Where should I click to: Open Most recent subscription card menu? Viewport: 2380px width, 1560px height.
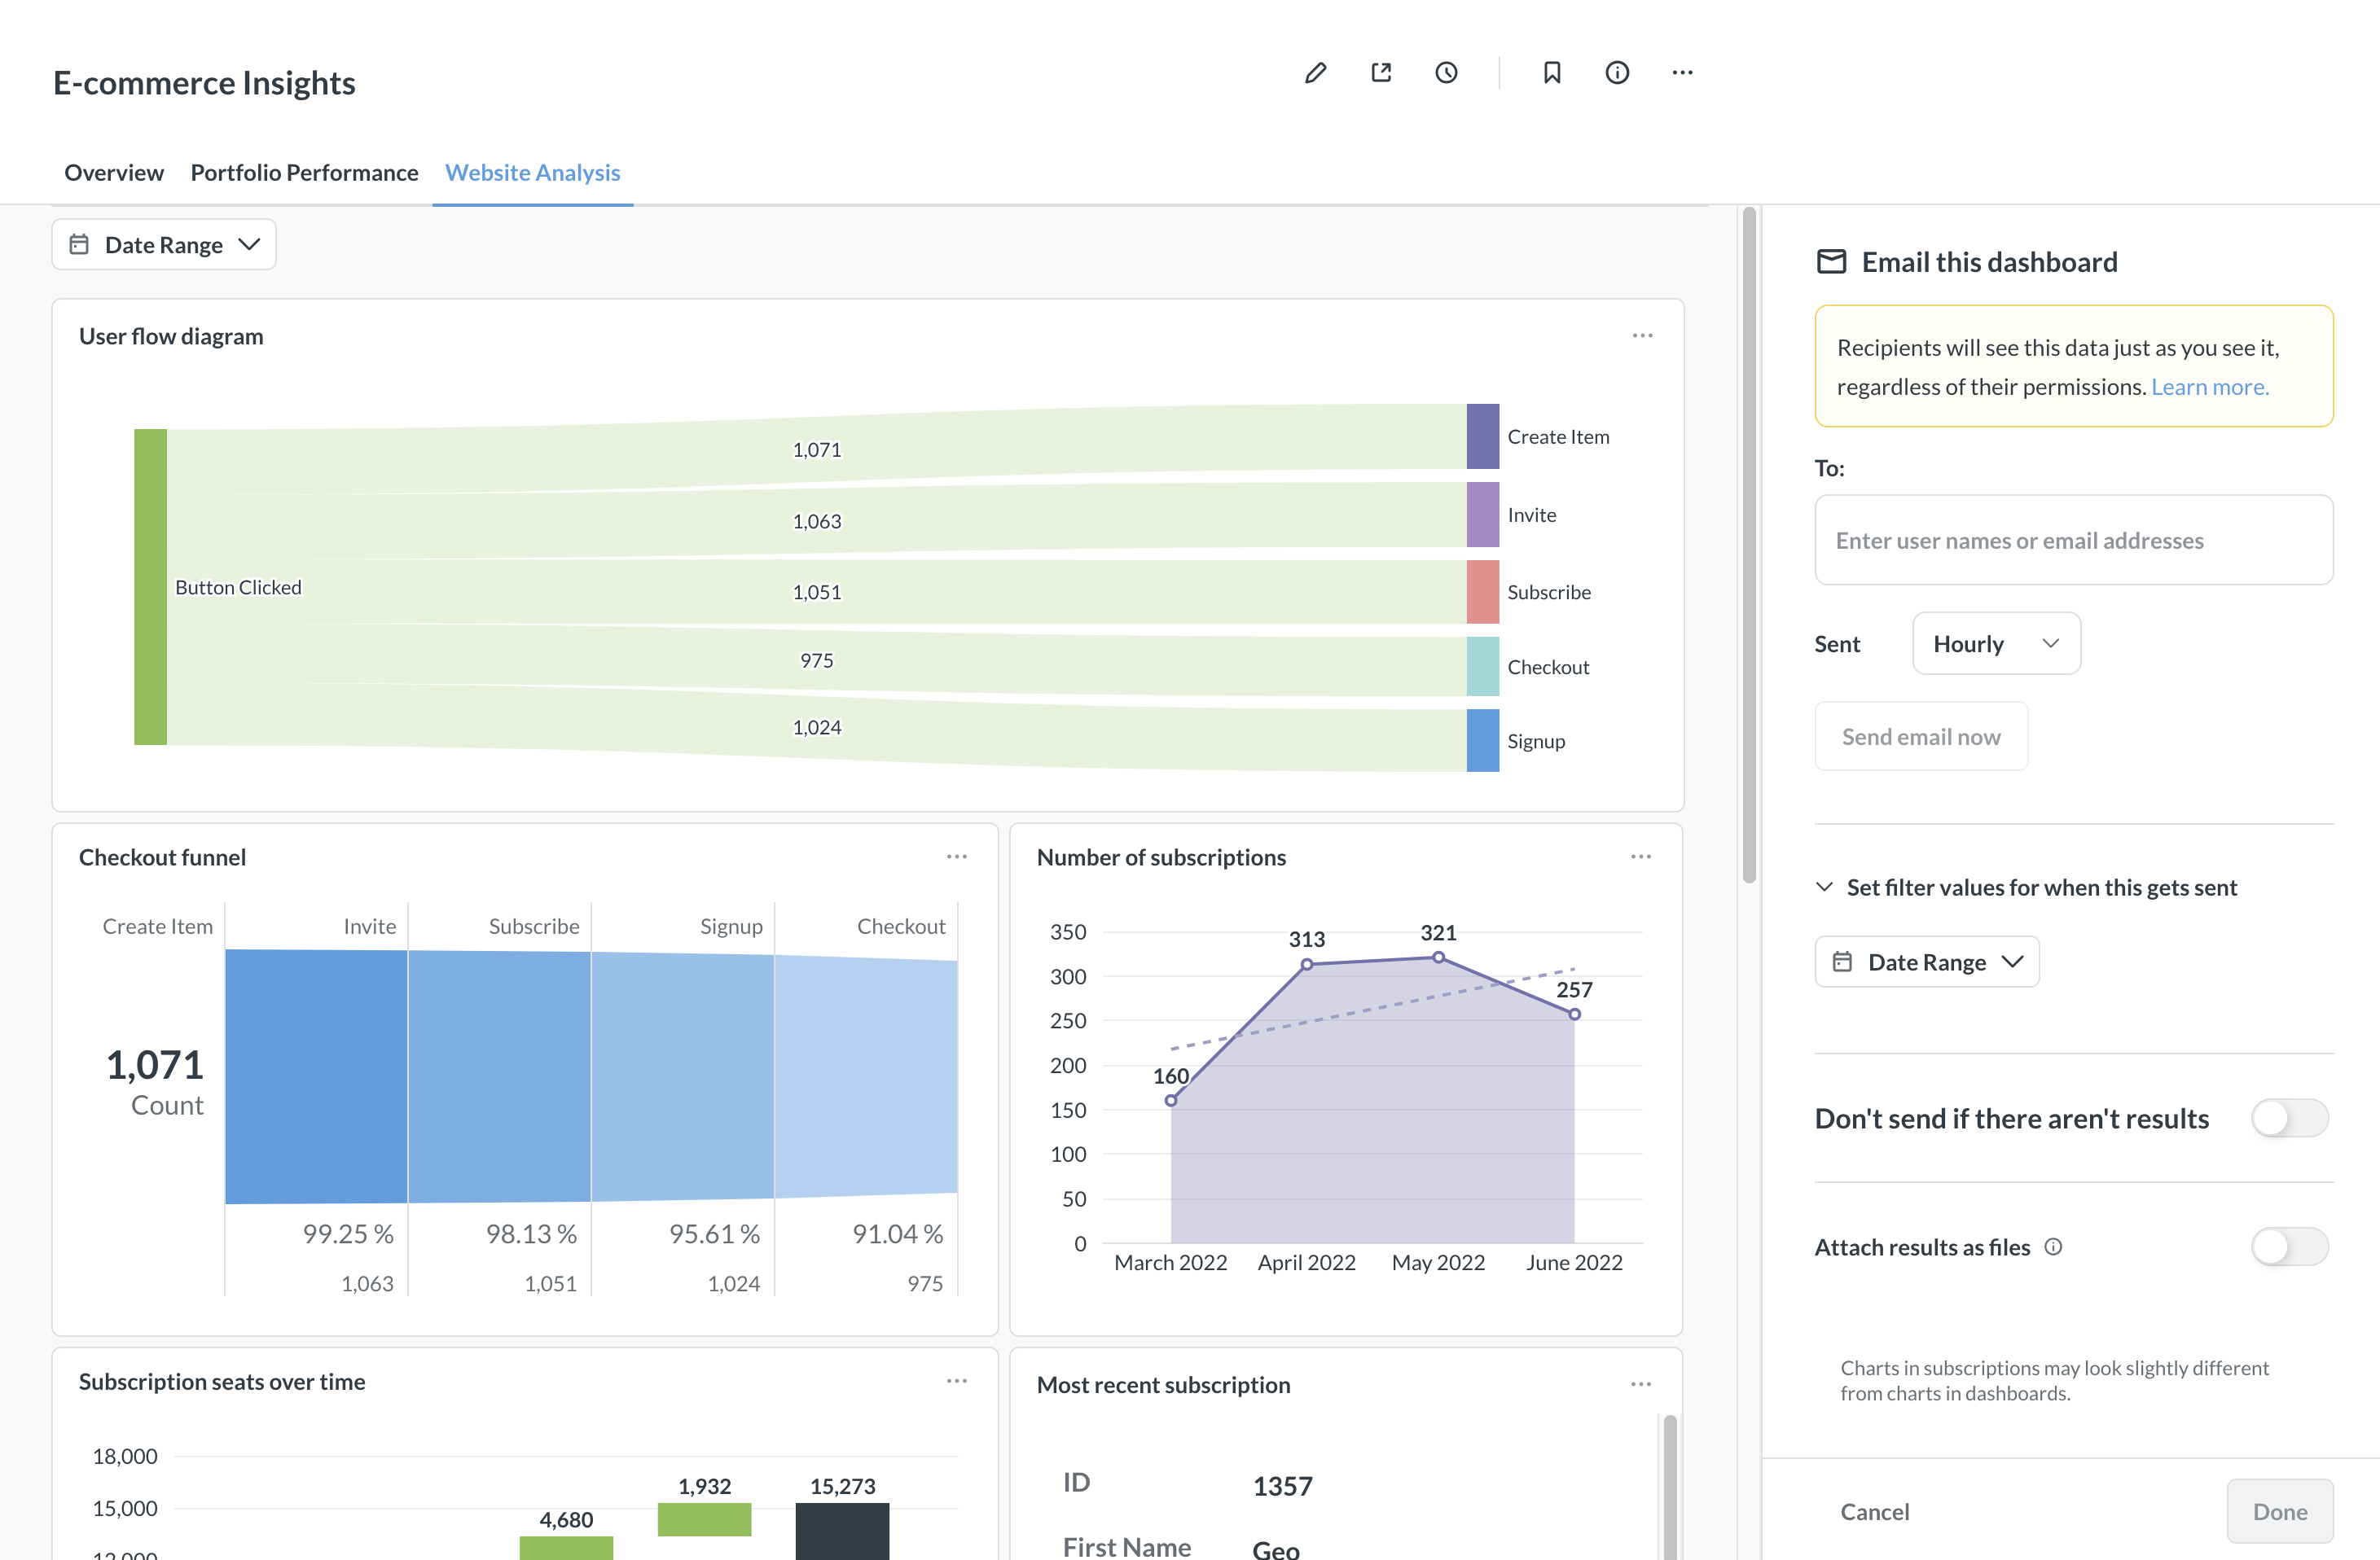pos(1641,1384)
